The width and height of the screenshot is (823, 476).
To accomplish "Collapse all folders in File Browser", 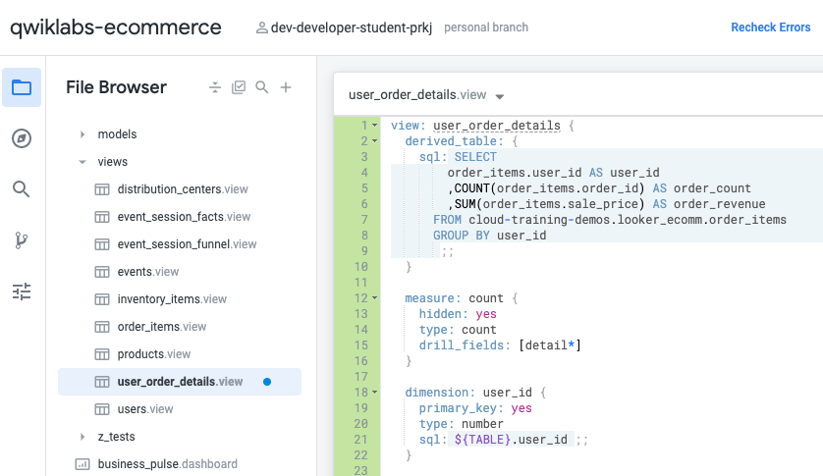I will tap(215, 87).
